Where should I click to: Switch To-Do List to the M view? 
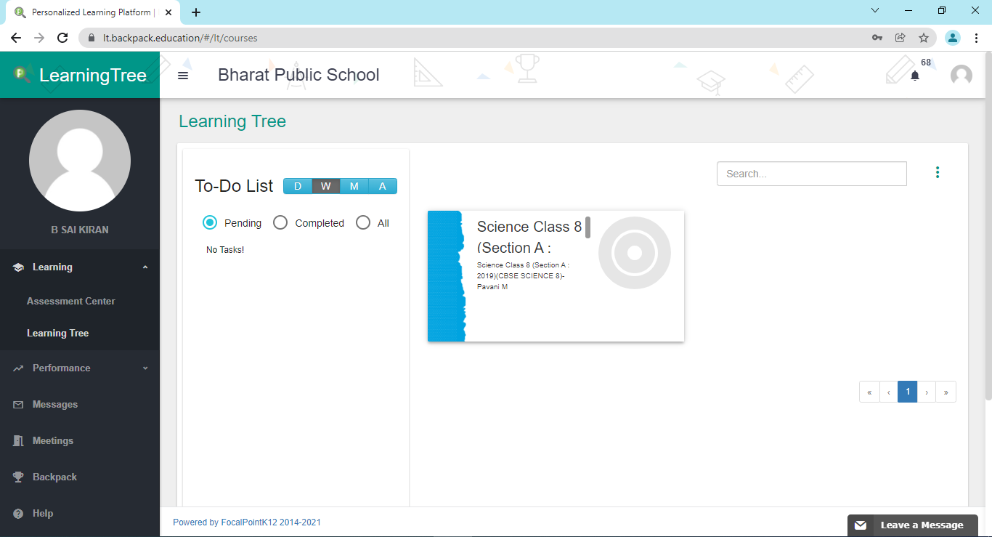[354, 186]
